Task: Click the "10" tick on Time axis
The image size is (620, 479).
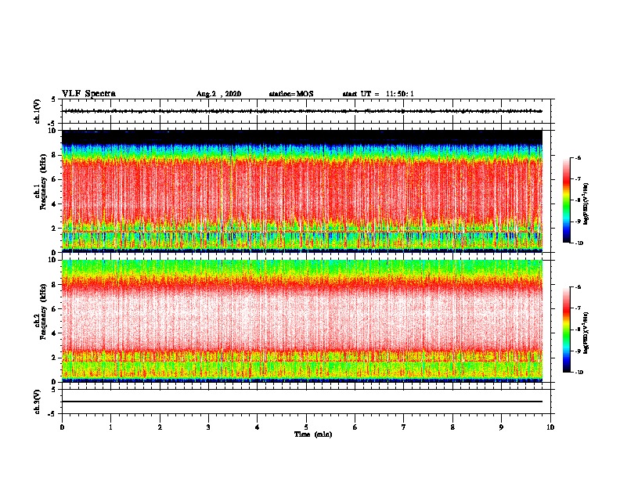Action: (550, 427)
